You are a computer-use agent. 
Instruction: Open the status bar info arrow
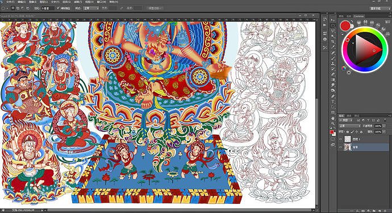click(42, 210)
